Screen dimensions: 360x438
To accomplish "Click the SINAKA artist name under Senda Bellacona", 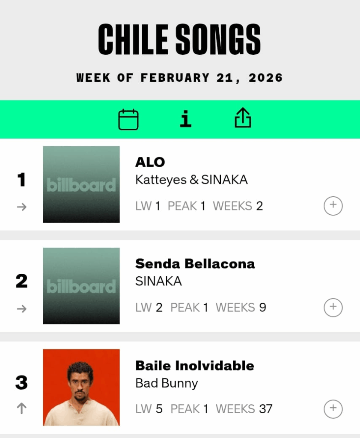I will tap(158, 281).
